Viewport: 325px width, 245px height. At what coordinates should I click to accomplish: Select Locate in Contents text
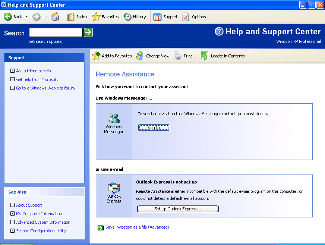pyautogui.click(x=228, y=56)
